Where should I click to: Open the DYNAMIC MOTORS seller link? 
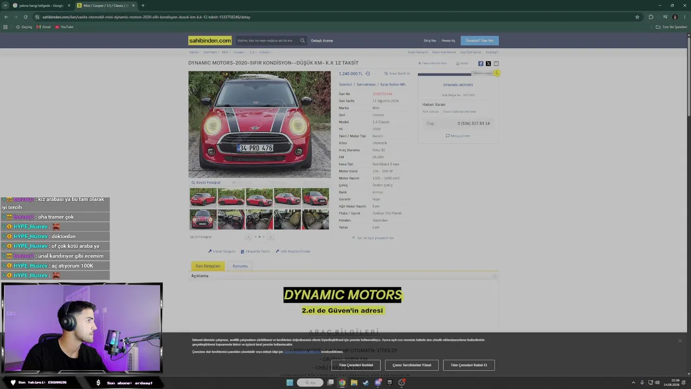pyautogui.click(x=458, y=85)
